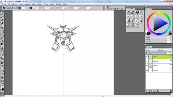Open the Resaturation dropdown arrow
Image resolution: width=173 pixels, height=97 pixels.
pyautogui.click(x=68, y=8)
